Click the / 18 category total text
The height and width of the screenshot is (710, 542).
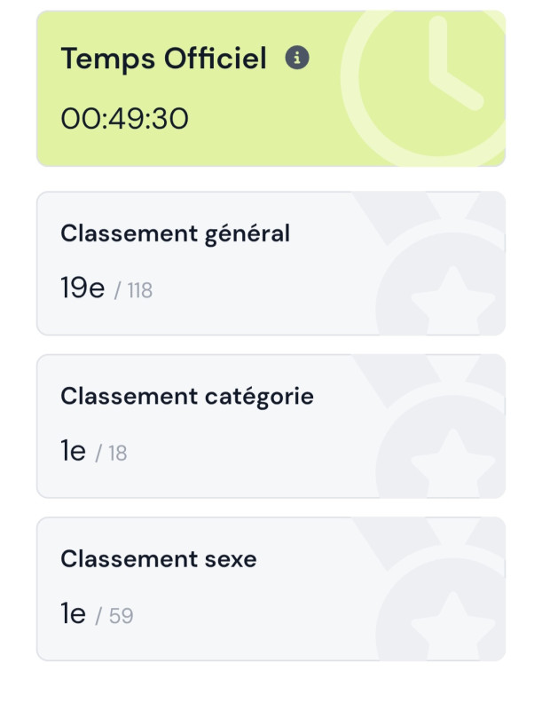[x=112, y=454]
